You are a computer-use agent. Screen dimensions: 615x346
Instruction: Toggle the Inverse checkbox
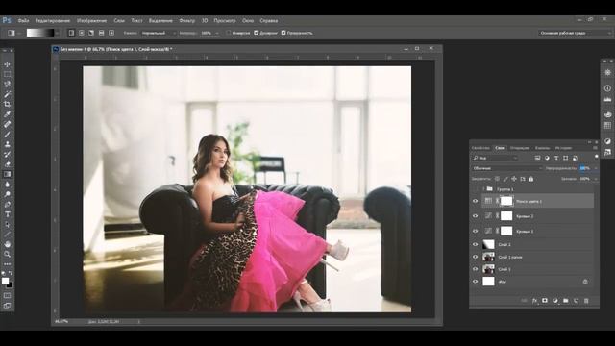229,33
